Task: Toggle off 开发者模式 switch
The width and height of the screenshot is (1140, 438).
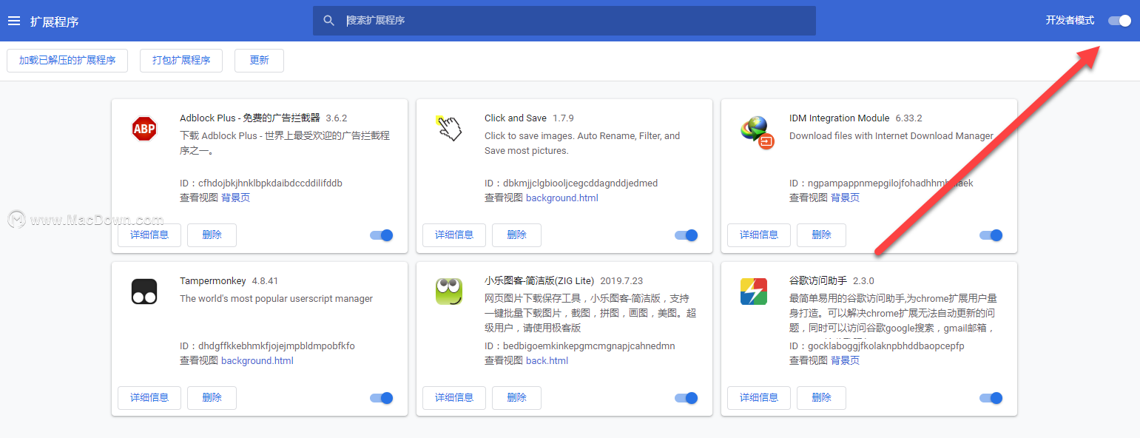Action: [x=1120, y=21]
